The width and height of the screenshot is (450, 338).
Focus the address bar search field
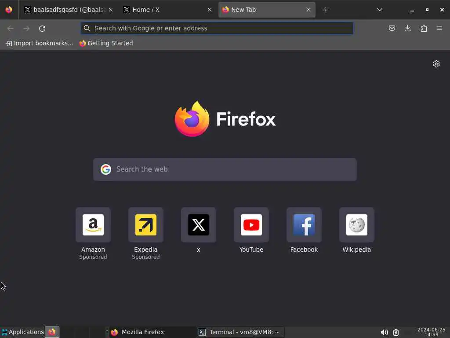tap(217, 28)
